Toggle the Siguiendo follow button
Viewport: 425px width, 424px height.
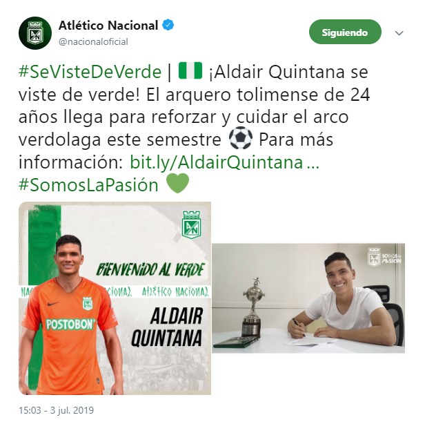(345, 32)
